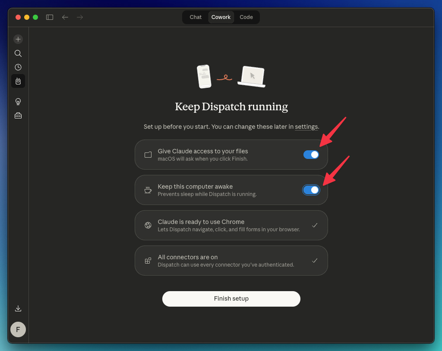Switch to the Chat tab
The height and width of the screenshot is (351, 442).
tap(196, 17)
